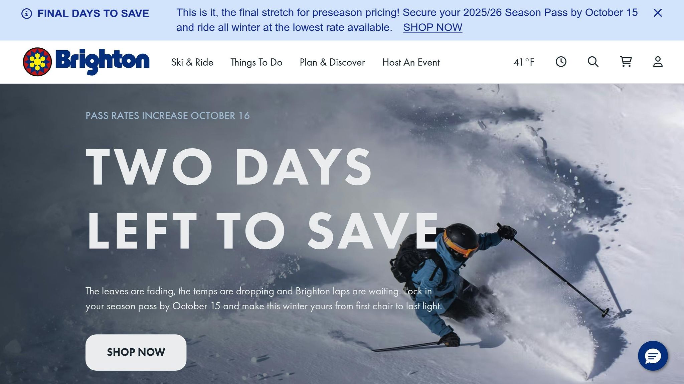This screenshot has height=384, width=684.
Task: Open the account profile icon
Action: (x=658, y=62)
